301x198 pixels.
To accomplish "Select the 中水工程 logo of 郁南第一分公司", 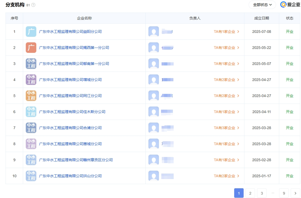I will pyautogui.click(x=31, y=63).
